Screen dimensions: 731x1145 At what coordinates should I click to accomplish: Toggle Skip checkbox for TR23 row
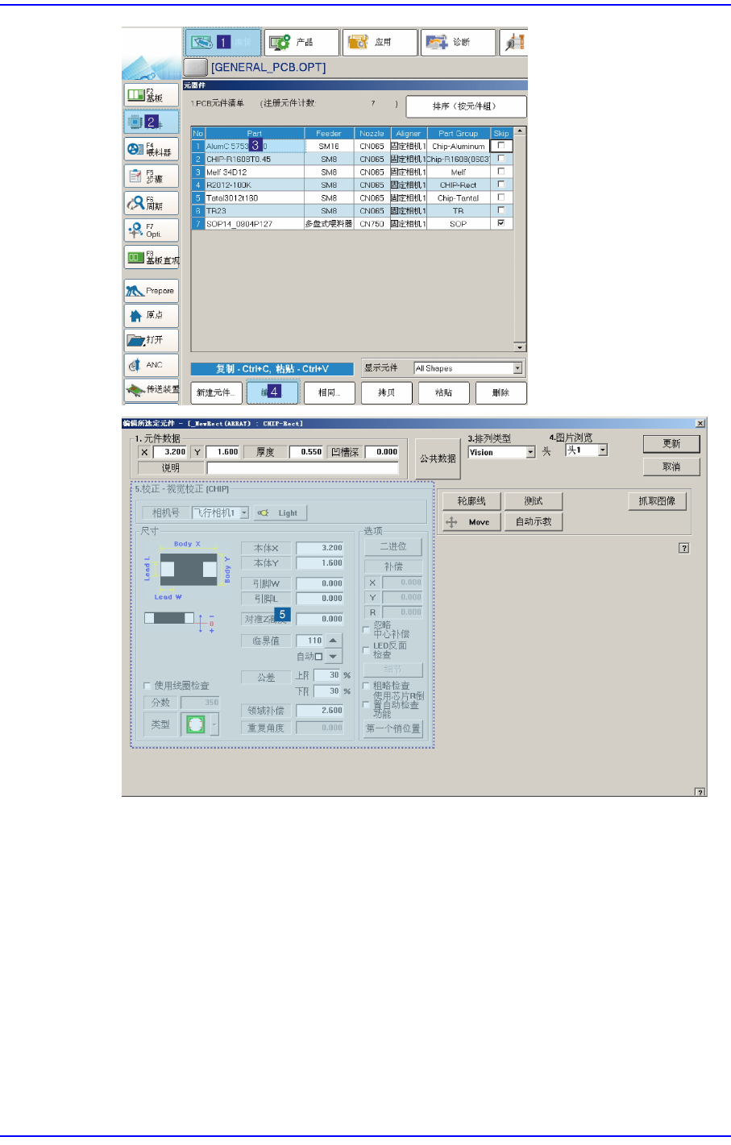[x=501, y=210]
